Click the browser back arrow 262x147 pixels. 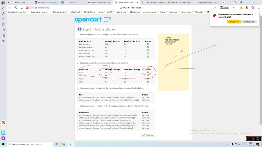pyautogui.click(x=10, y=8)
